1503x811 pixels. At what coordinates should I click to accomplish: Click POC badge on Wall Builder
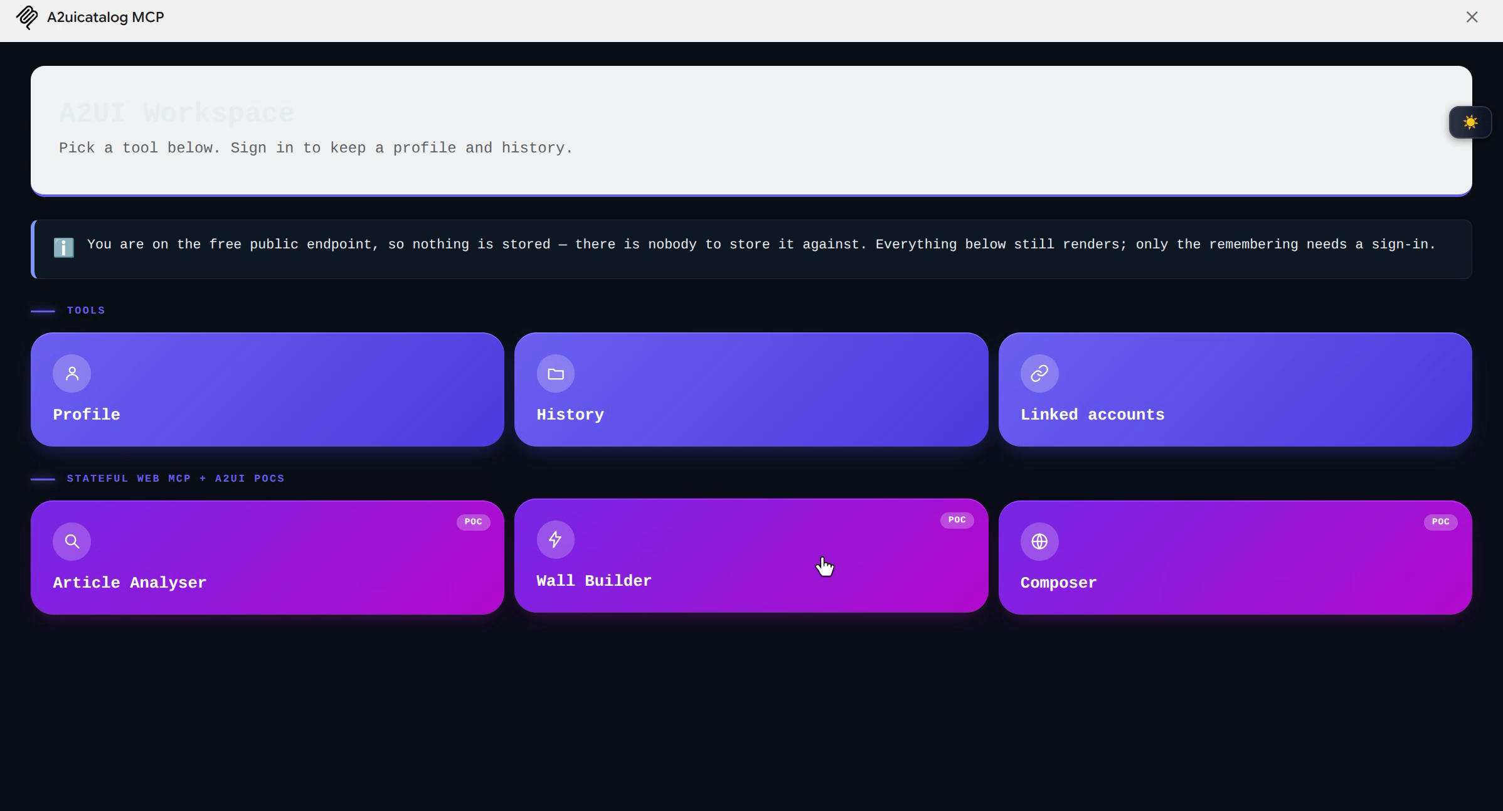pos(957,520)
